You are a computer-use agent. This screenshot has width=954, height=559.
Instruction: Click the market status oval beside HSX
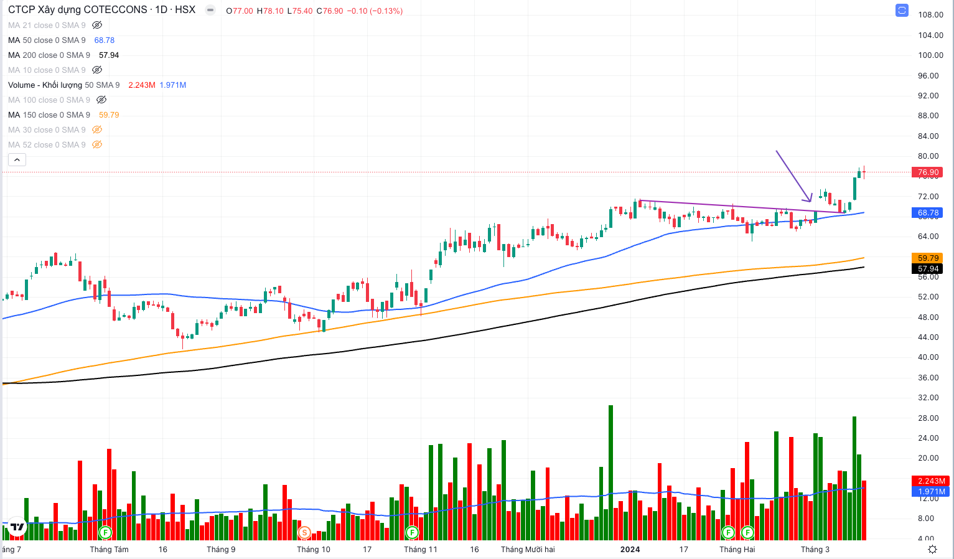click(210, 11)
